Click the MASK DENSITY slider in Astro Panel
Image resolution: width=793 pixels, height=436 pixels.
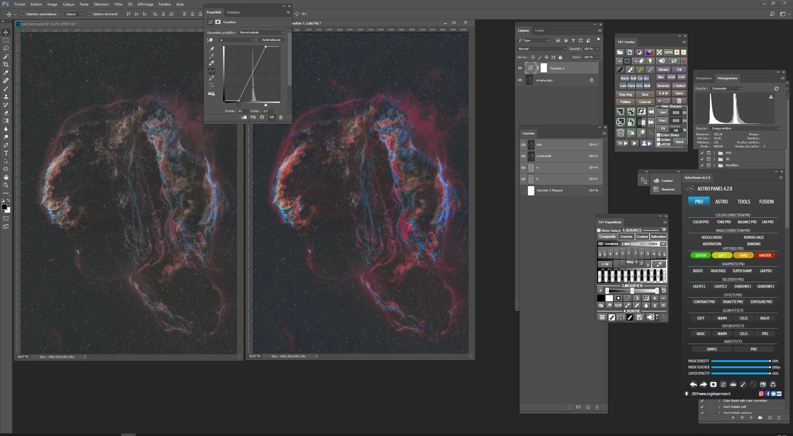741,361
